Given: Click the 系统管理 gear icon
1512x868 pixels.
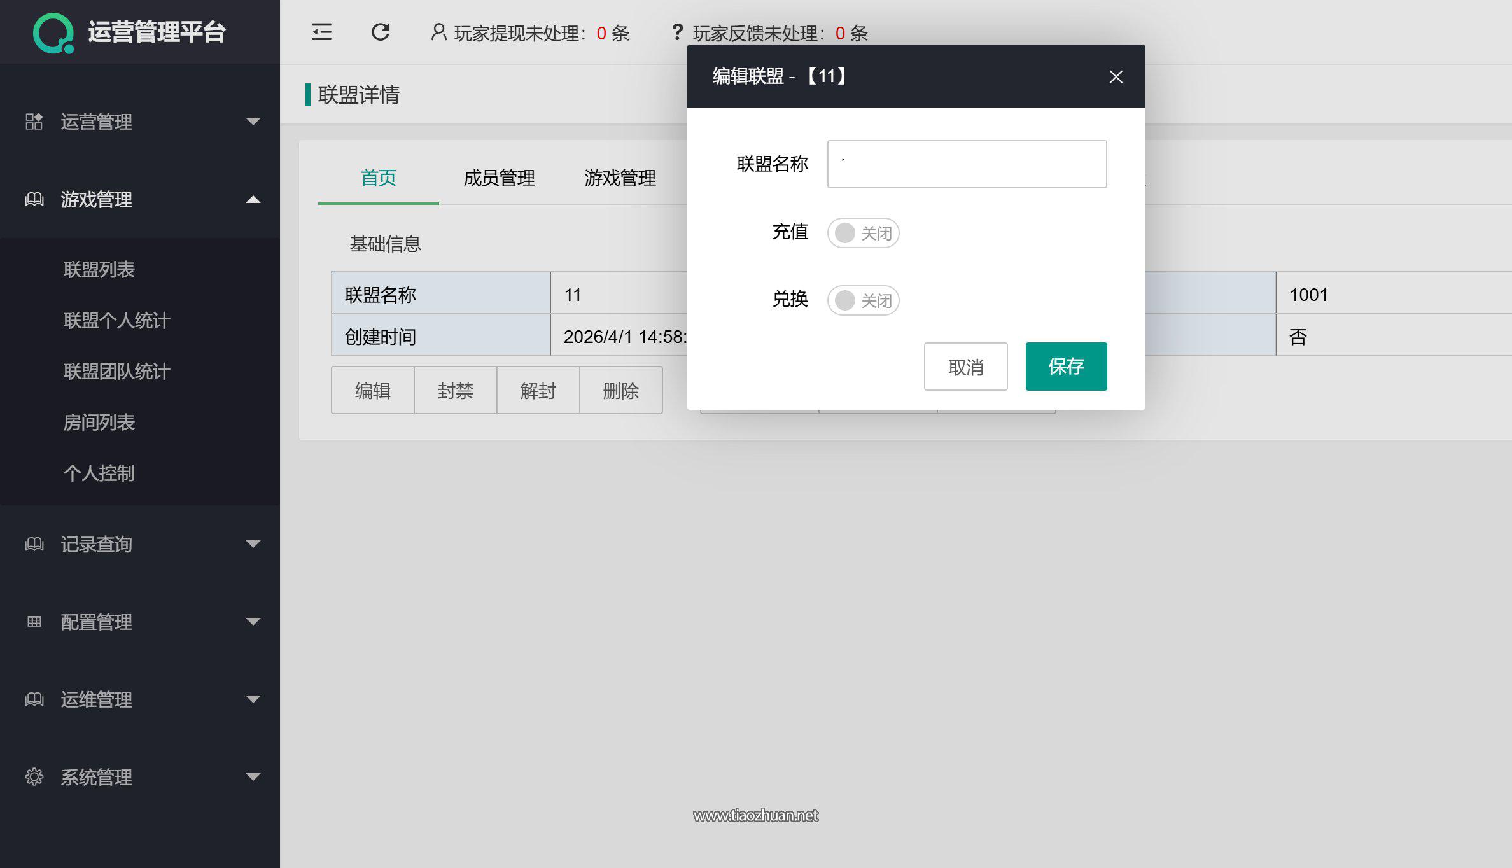Looking at the screenshot, I should 34,776.
